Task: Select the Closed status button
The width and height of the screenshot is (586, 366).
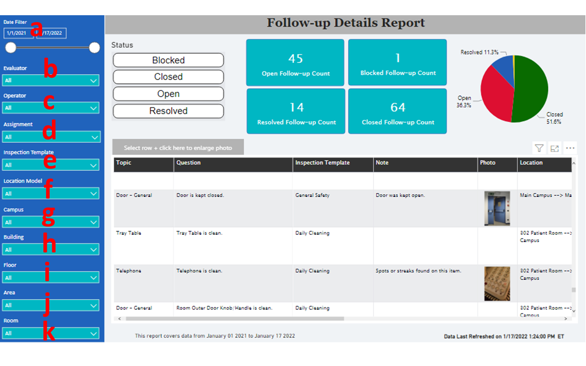Action: 168,77
